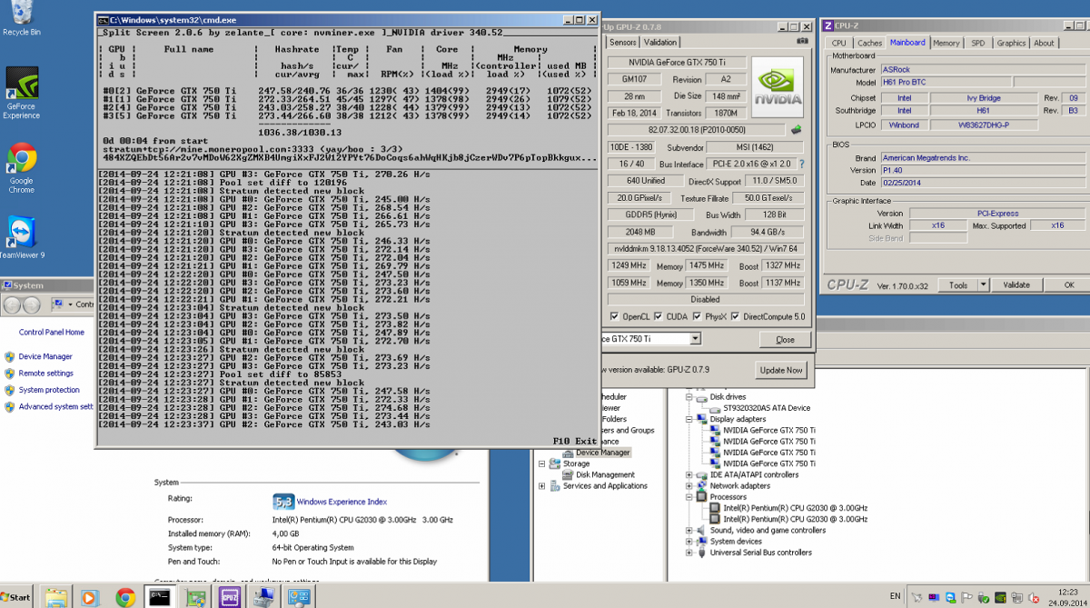The image size is (1090, 608).
Task: Click the EN language indicator in the tray
Action: coord(896,596)
